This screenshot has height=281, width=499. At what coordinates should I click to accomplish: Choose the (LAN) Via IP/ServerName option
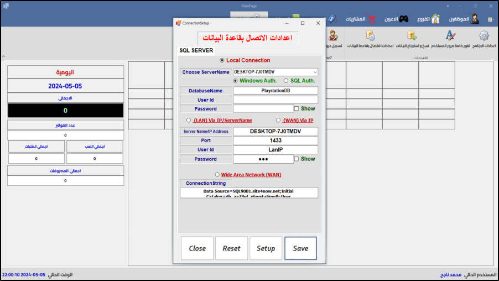(x=189, y=120)
